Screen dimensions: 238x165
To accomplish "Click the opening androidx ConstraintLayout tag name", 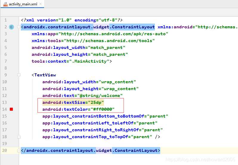I will (89, 27).
